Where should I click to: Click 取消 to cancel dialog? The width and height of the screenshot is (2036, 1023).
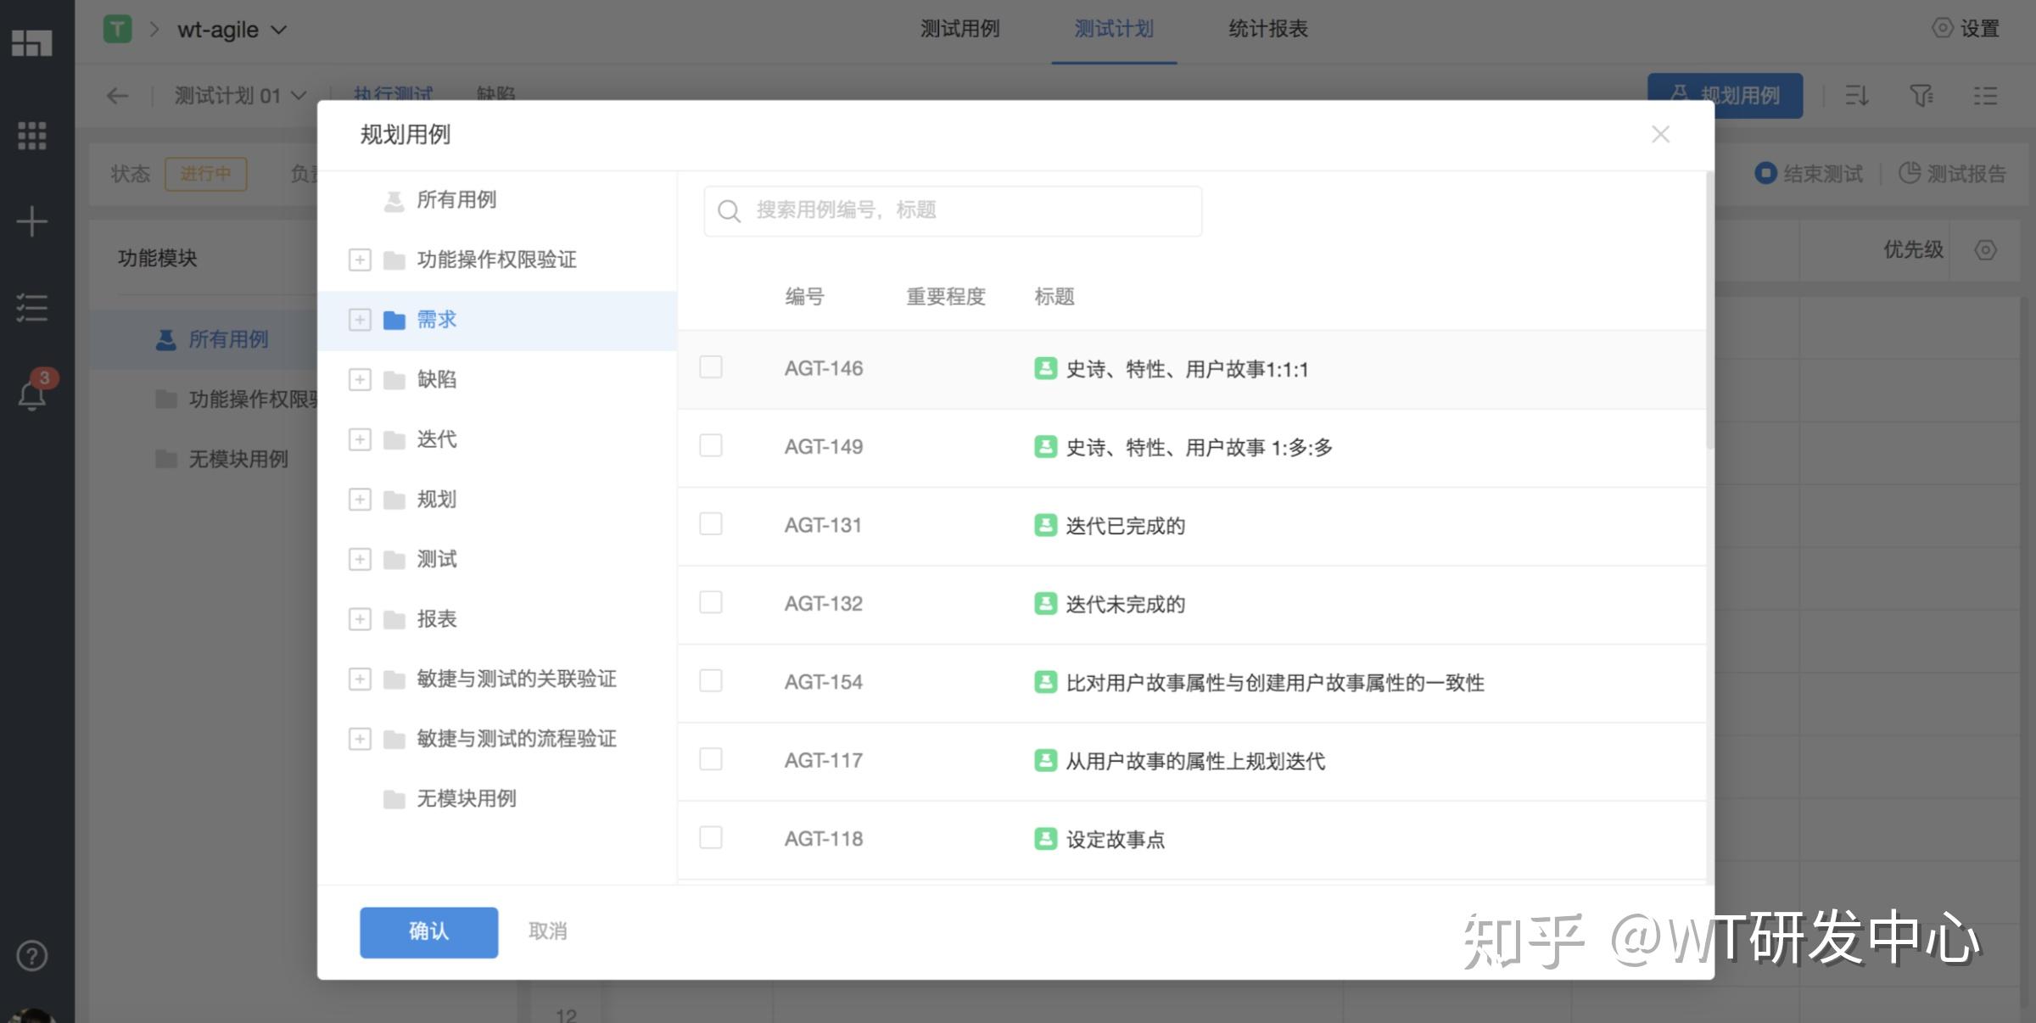coord(547,931)
